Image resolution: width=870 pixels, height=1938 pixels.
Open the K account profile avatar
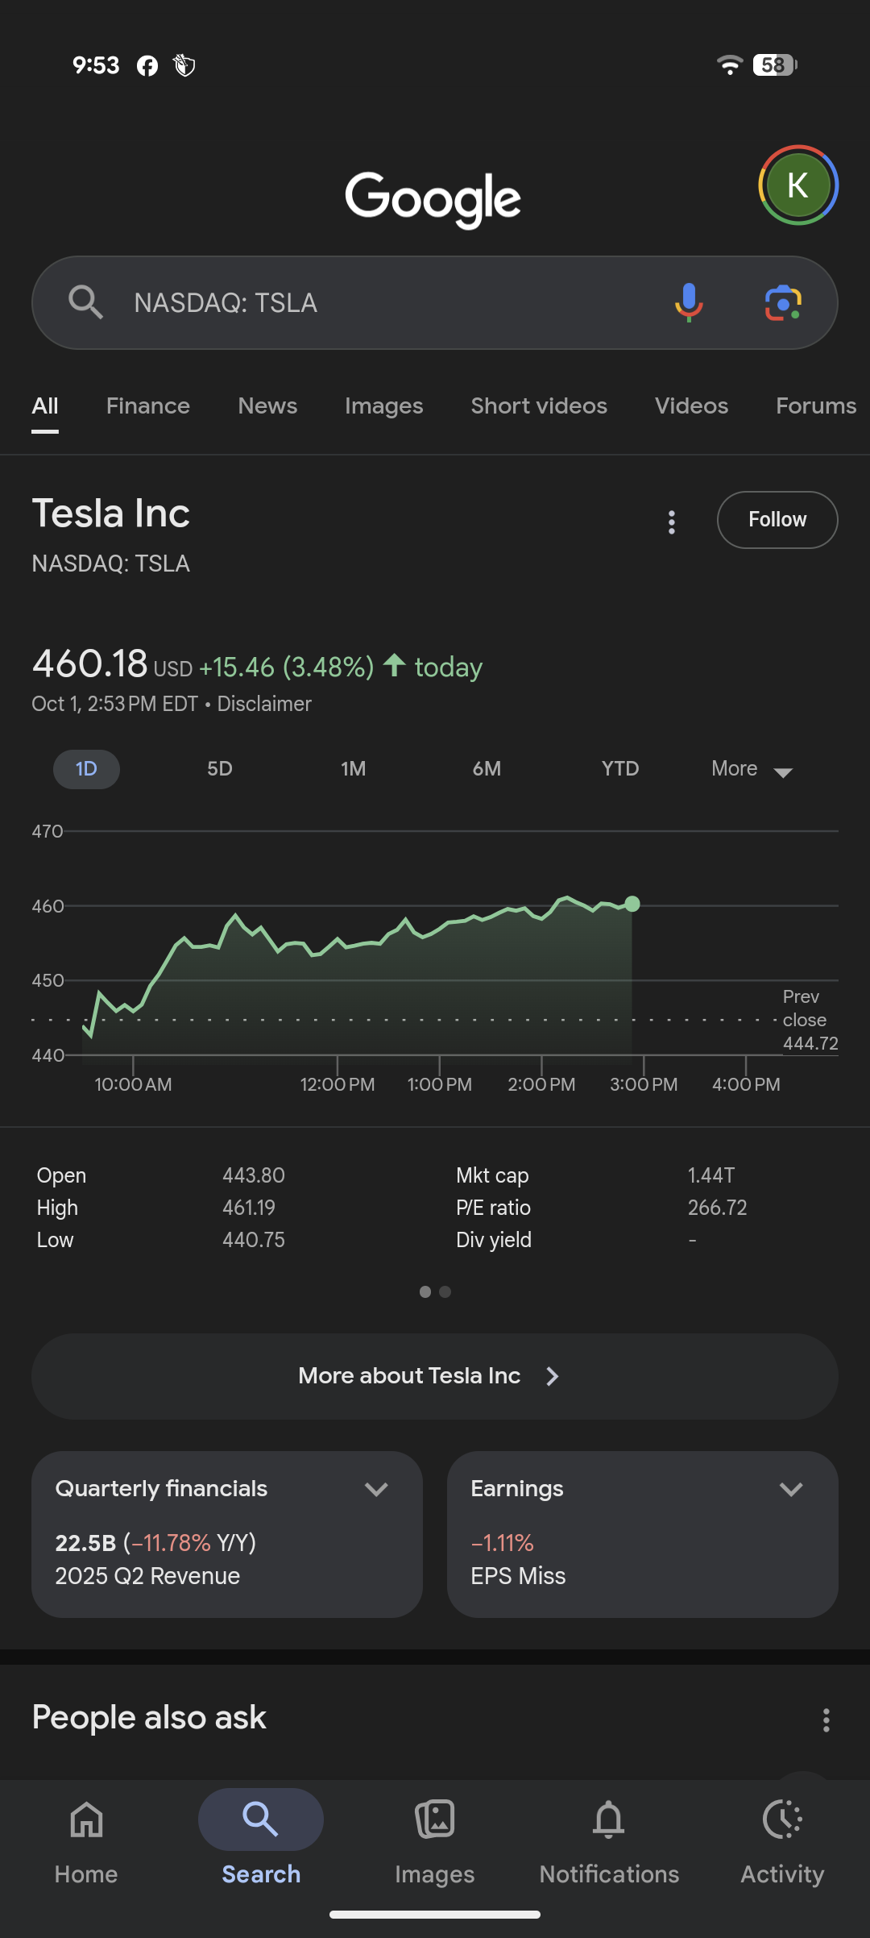pyautogui.click(x=797, y=185)
